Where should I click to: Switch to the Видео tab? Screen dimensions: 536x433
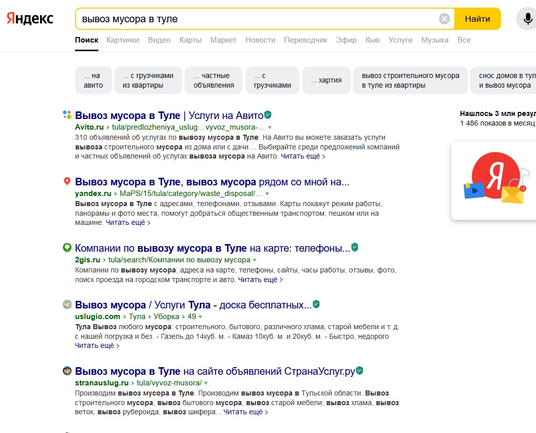(x=159, y=40)
